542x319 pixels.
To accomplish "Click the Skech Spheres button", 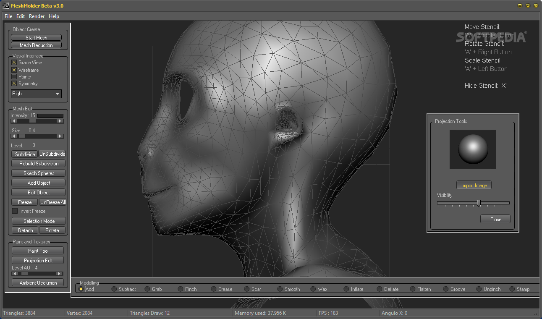I will pos(39,173).
